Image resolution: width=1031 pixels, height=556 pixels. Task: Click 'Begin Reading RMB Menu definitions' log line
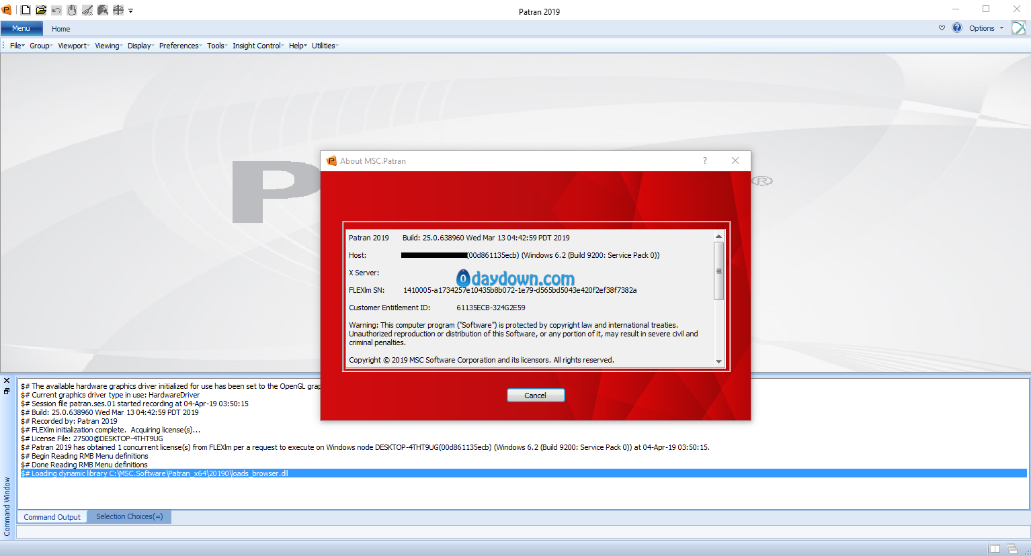pyautogui.click(x=85, y=456)
